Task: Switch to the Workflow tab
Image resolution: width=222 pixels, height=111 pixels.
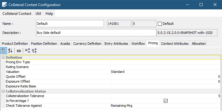Action: point(138,44)
